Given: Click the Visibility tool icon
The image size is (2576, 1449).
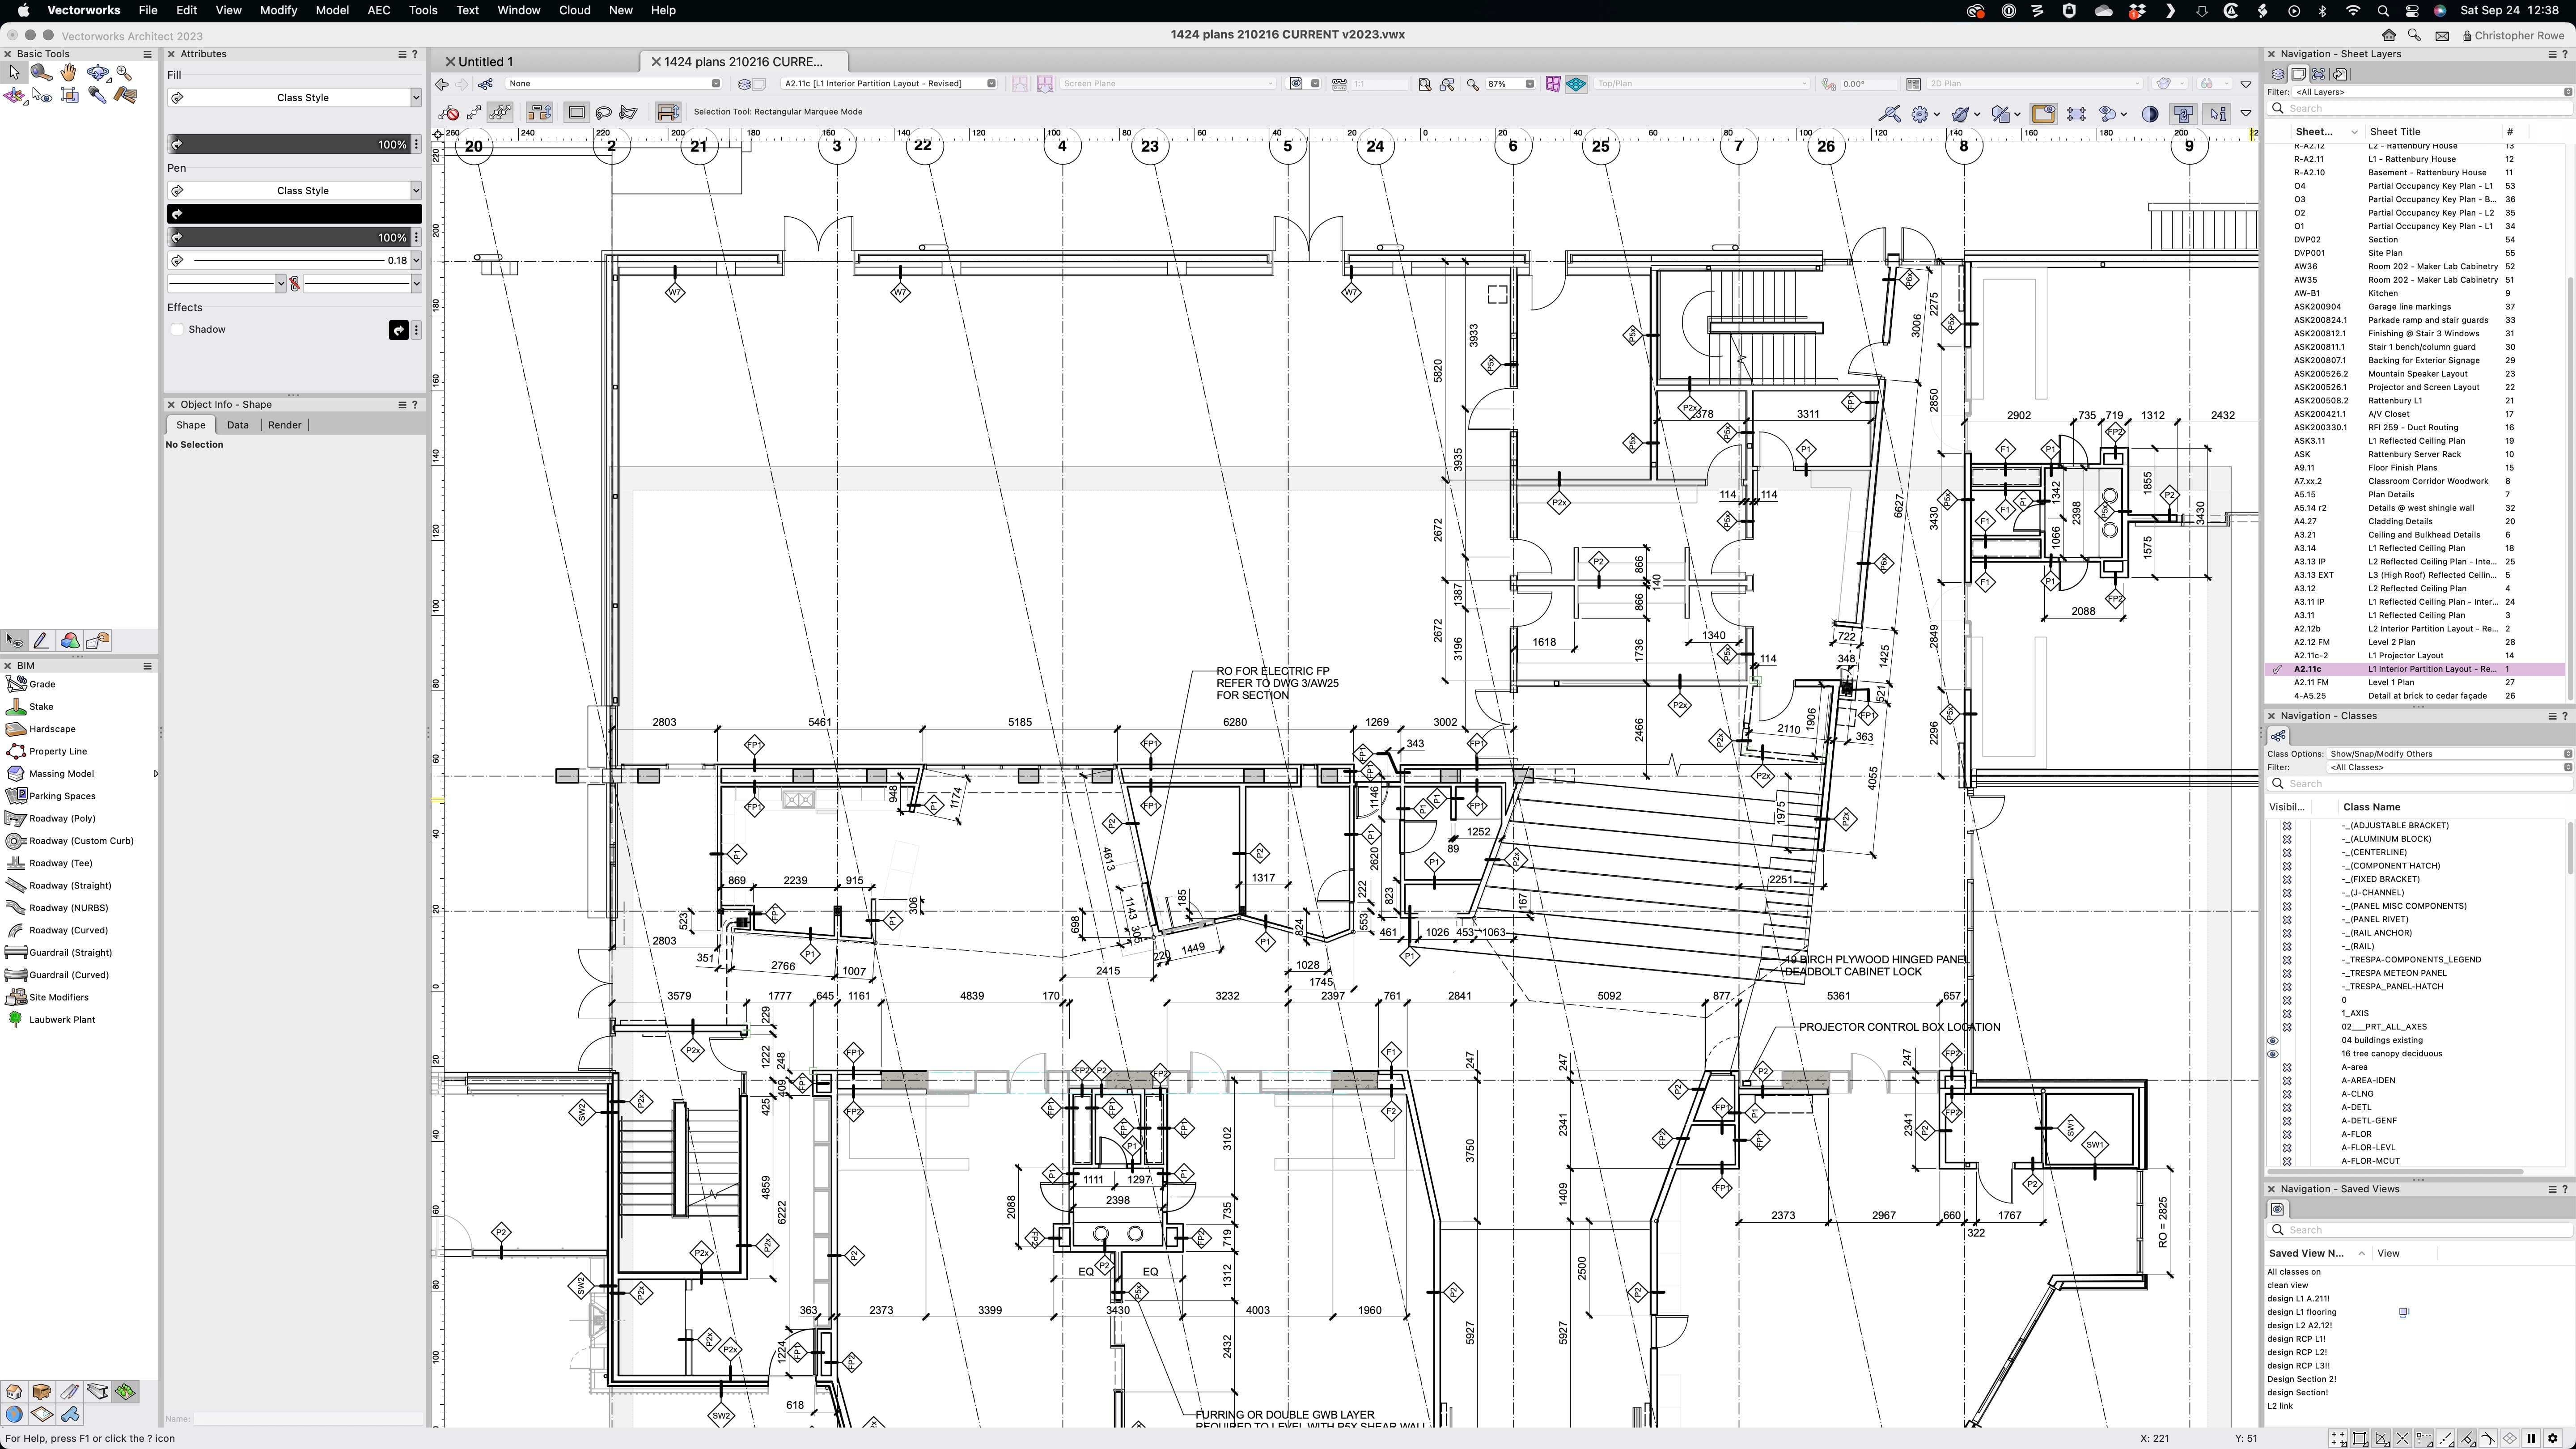Looking at the screenshot, I should pos(41,95).
